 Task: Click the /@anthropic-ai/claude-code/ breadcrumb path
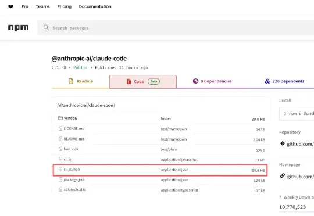(x=86, y=105)
